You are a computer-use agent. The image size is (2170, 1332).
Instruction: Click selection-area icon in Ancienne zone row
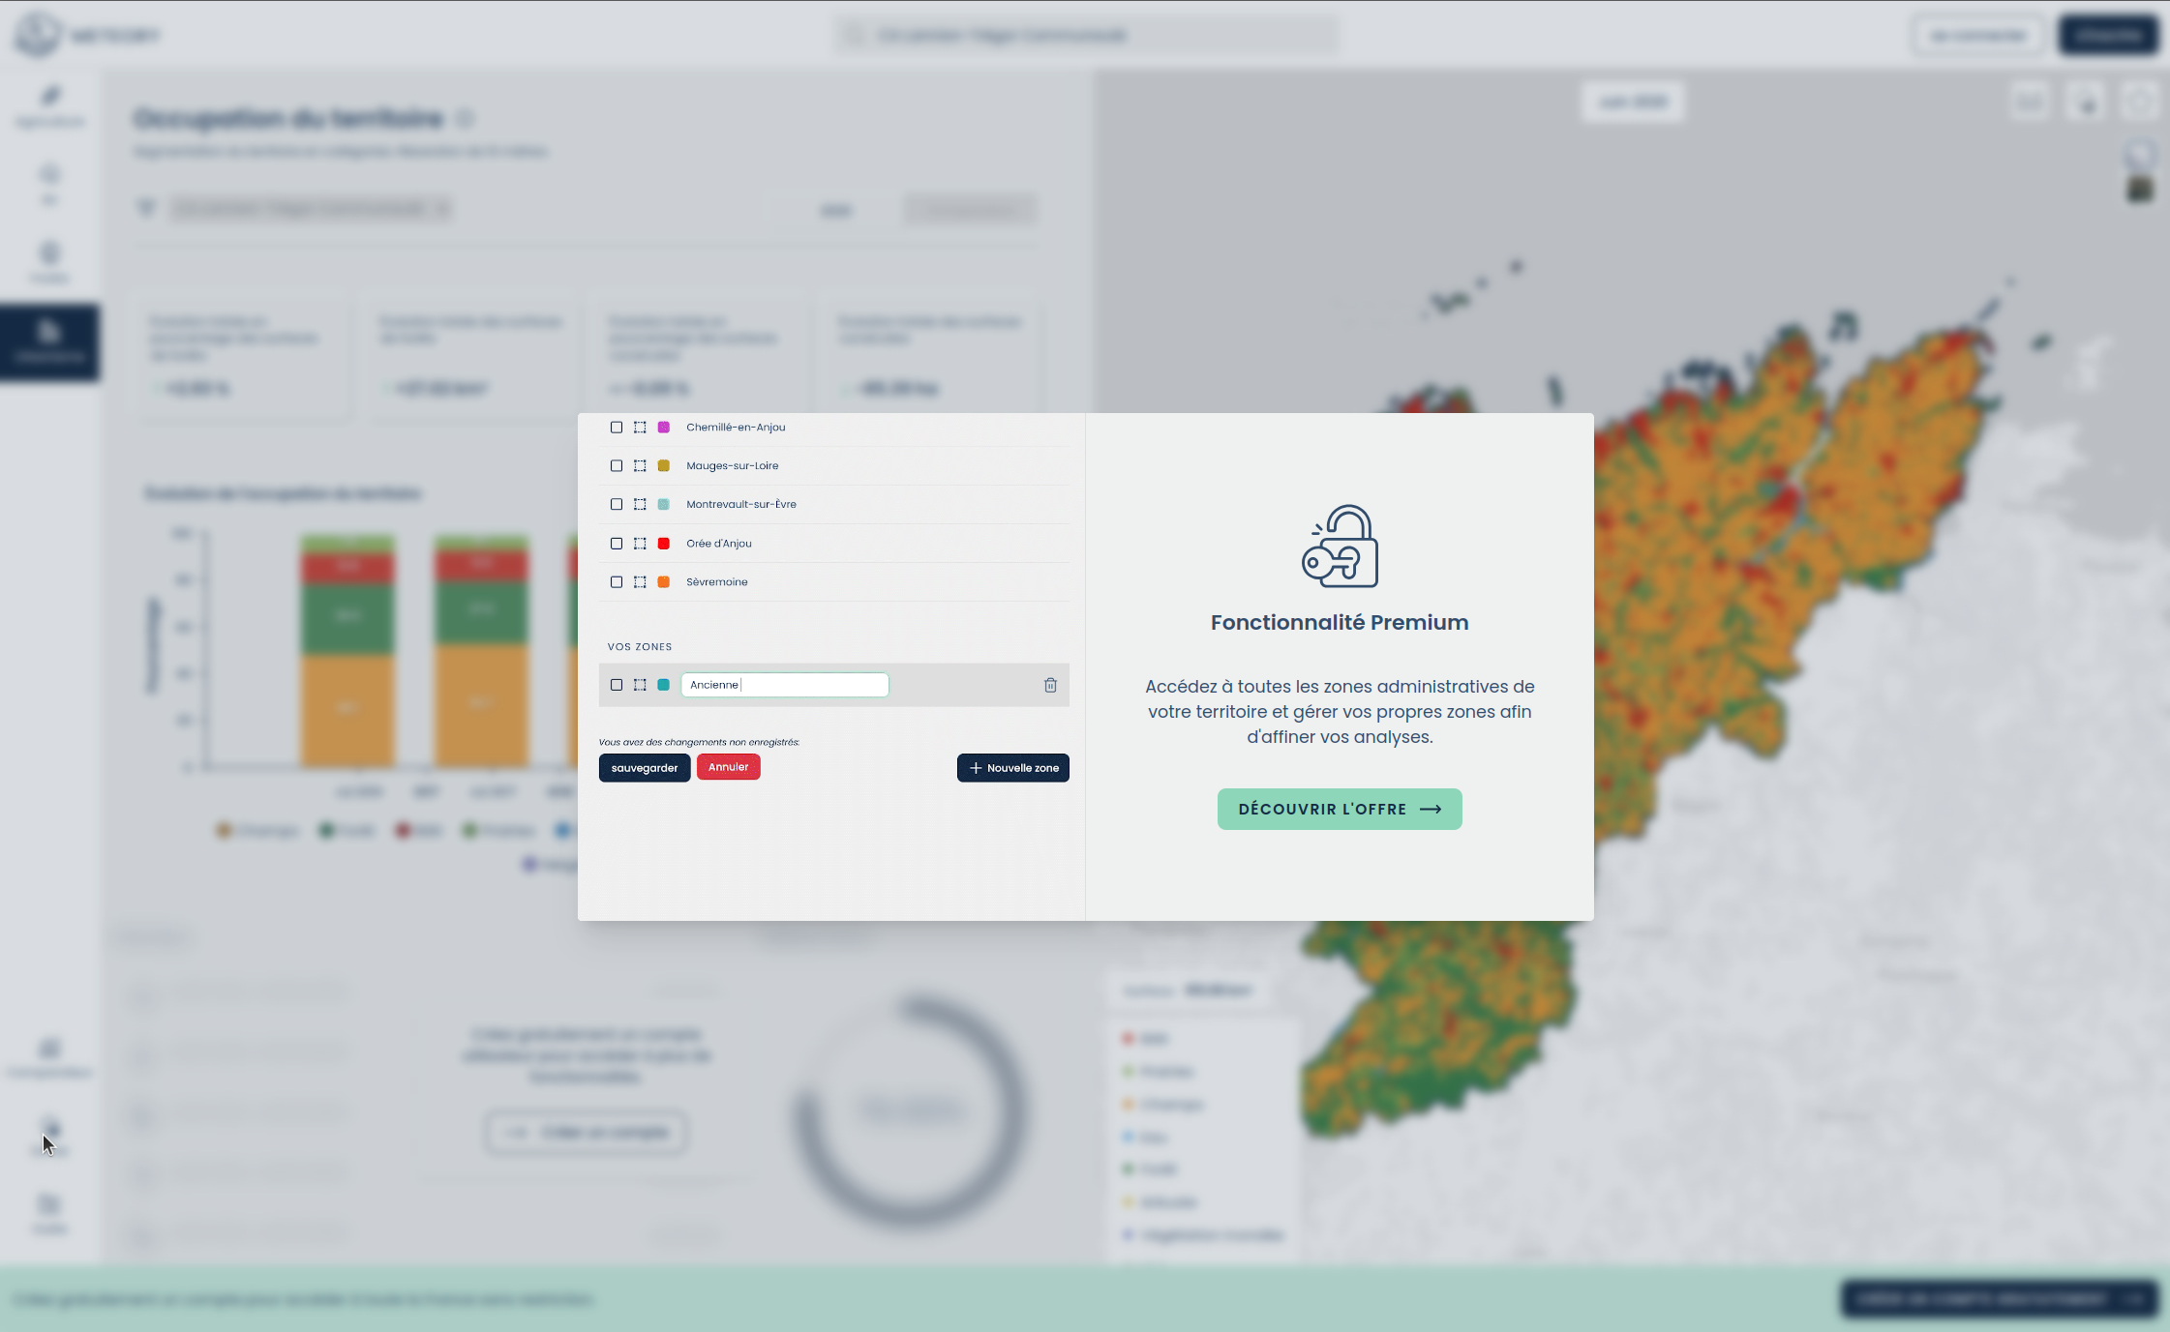(x=640, y=685)
